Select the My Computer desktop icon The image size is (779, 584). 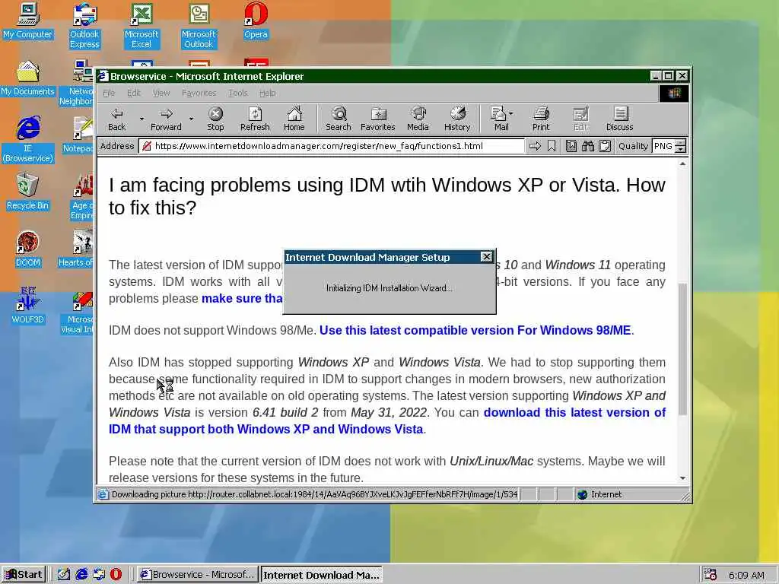[x=28, y=21]
